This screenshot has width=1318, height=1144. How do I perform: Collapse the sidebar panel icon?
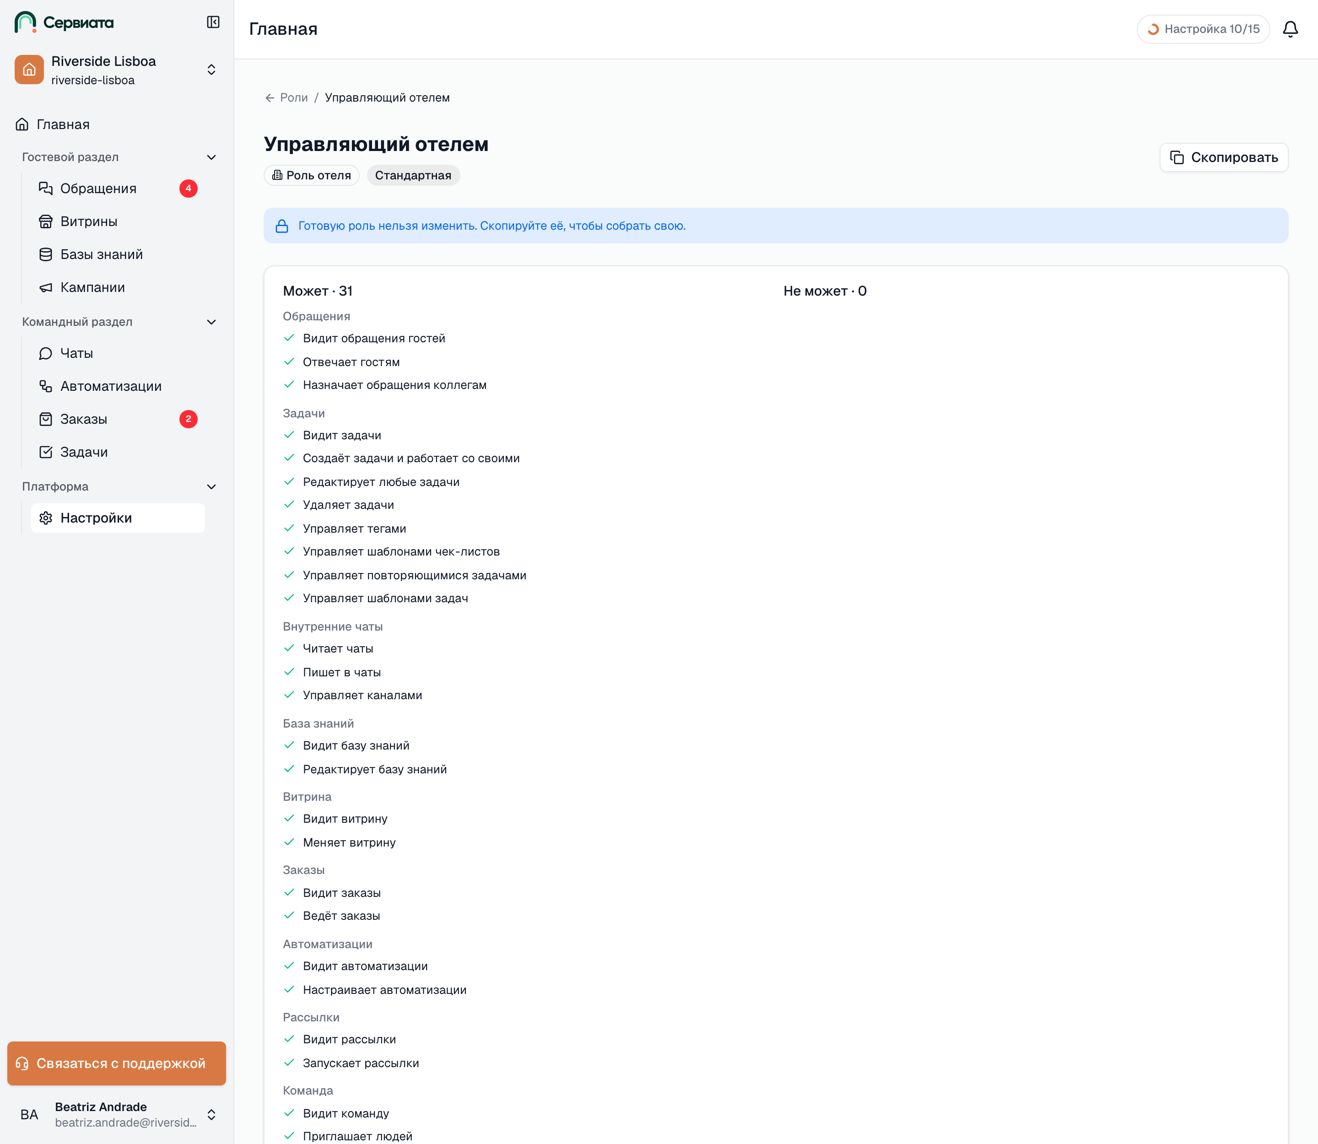click(x=213, y=22)
